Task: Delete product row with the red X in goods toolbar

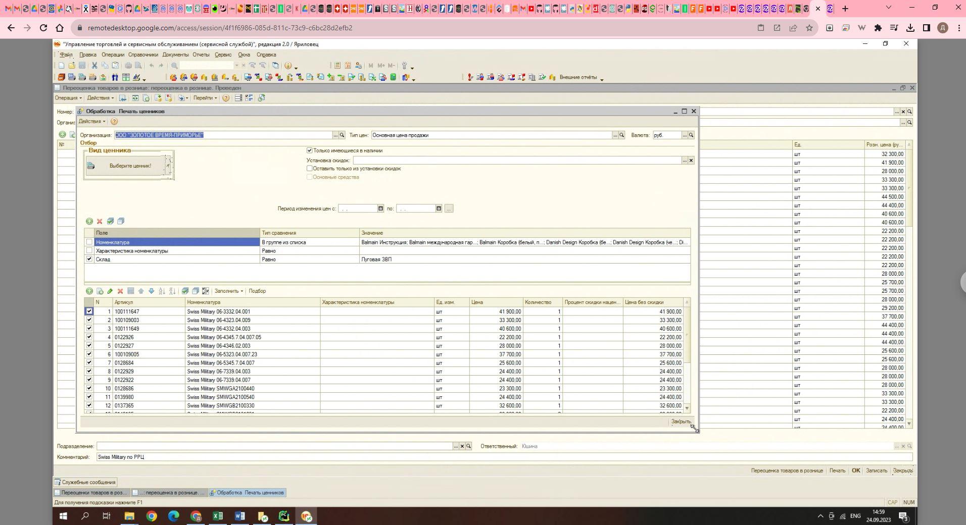Action: (x=120, y=291)
